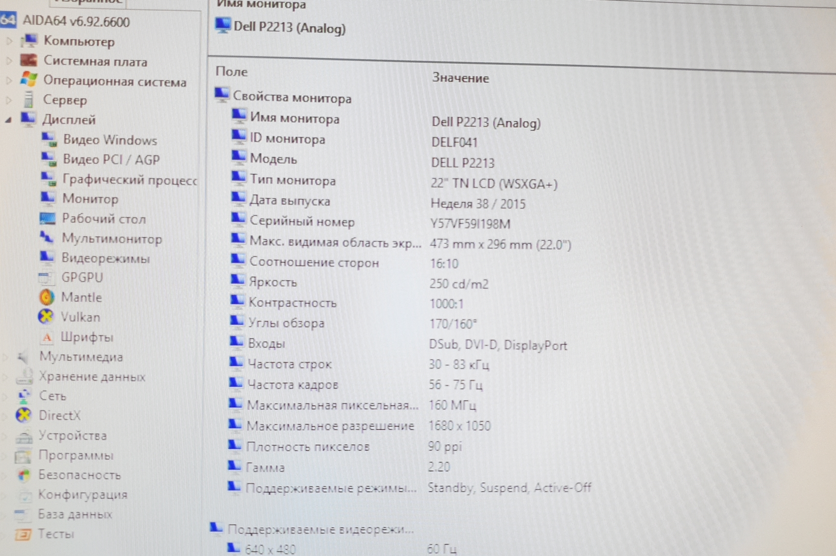Viewport: 836px width, 556px height.
Task: Click the Конфигурация icon
Action: click(x=25, y=495)
